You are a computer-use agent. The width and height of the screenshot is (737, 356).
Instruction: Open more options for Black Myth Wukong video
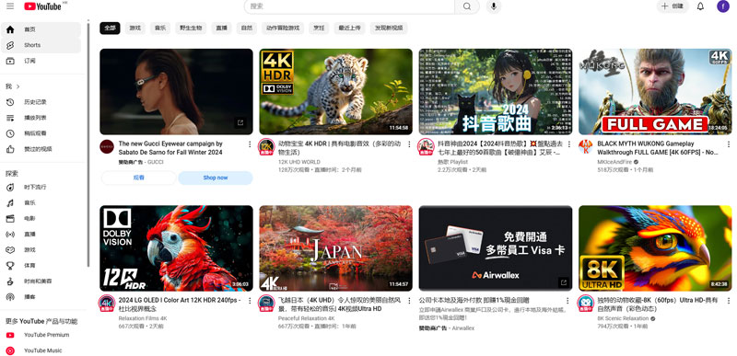[x=729, y=144]
